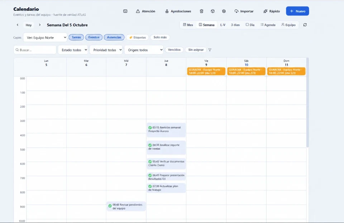Select the Mié 7 day header
This screenshot has height=223, width=344.
point(126,63)
